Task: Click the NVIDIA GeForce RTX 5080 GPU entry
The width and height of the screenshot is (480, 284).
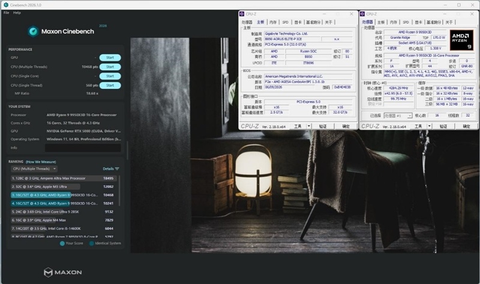Action: (x=83, y=131)
